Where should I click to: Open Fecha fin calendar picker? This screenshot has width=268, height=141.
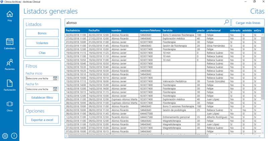(x=55, y=89)
